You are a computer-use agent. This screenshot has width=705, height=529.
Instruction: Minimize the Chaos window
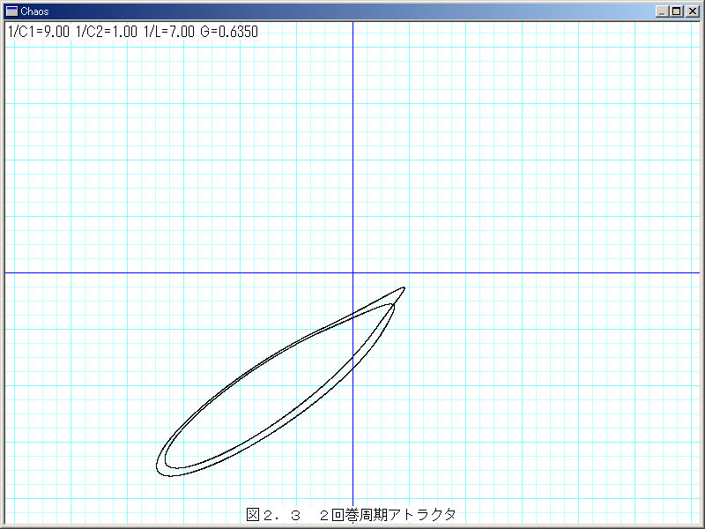662,11
